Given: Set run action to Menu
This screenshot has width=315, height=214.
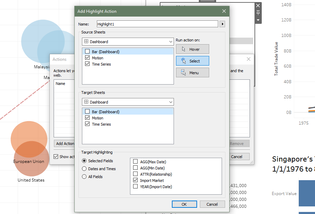Looking at the screenshot, I should (192, 73).
